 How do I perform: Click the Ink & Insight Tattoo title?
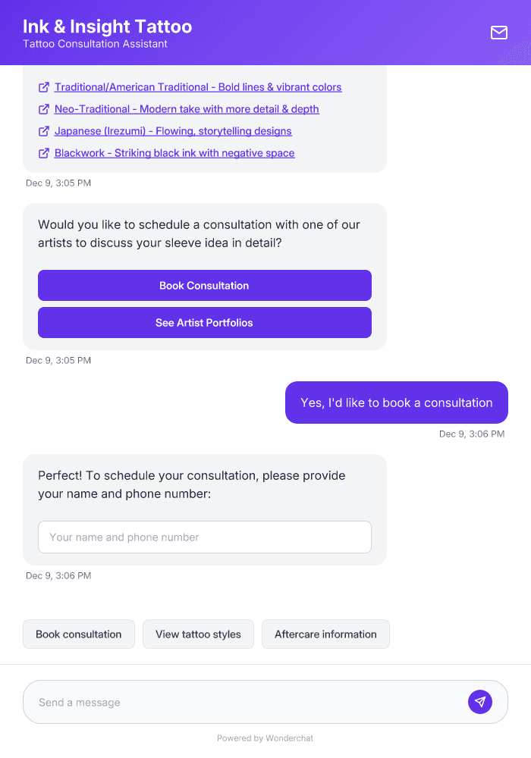coord(108,26)
